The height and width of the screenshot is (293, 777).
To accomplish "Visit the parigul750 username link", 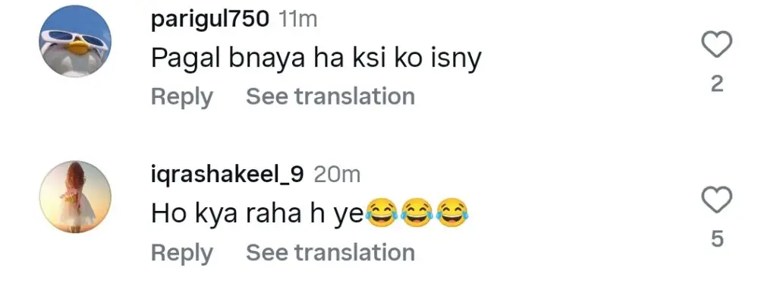I will (x=210, y=19).
